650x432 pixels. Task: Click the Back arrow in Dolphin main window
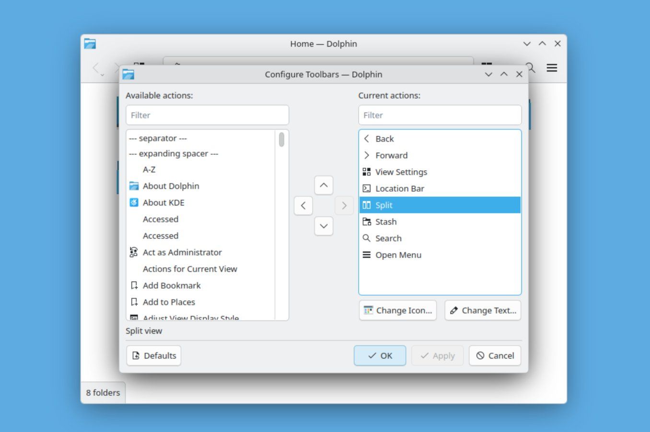pyautogui.click(x=96, y=68)
